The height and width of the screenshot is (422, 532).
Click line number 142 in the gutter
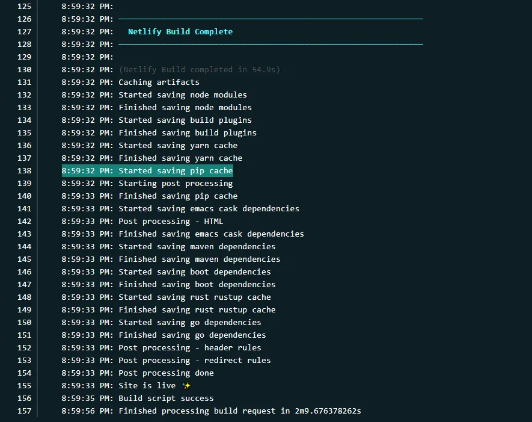(x=25, y=222)
